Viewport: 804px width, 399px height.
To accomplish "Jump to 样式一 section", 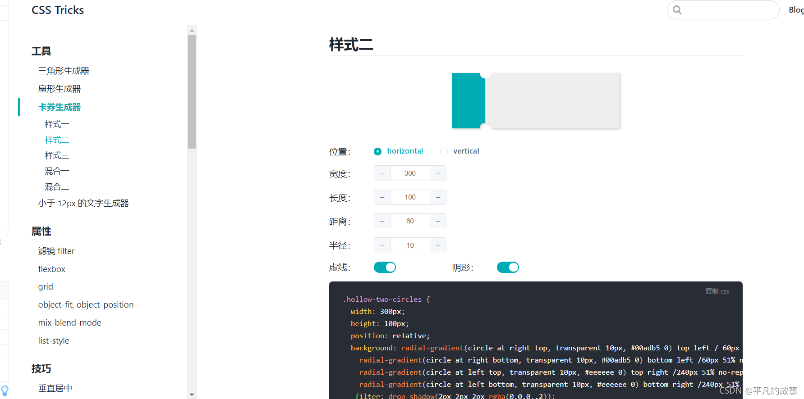I will click(x=57, y=124).
